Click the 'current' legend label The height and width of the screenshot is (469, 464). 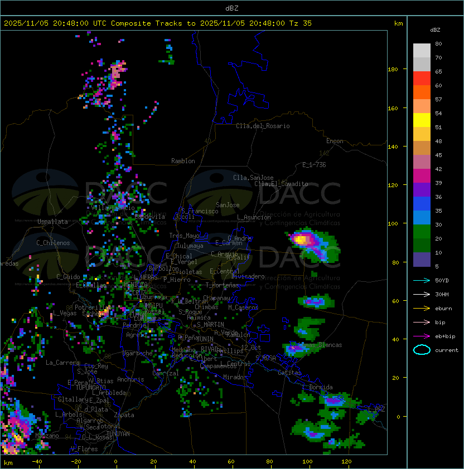pyautogui.click(x=447, y=350)
